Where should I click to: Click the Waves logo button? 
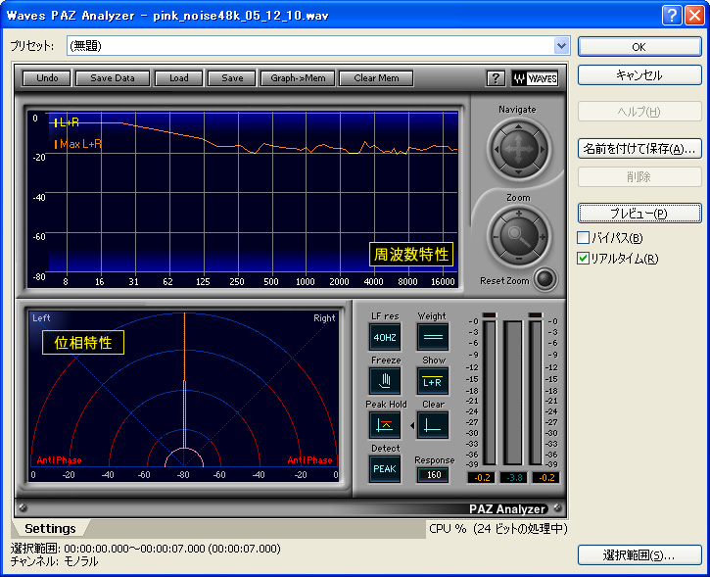point(534,78)
